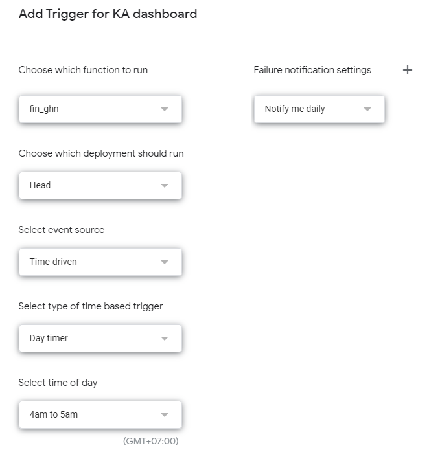Viewport: 429px width, 461px height.
Task: Click the Choose which deployment should run label
Action: [101, 153]
